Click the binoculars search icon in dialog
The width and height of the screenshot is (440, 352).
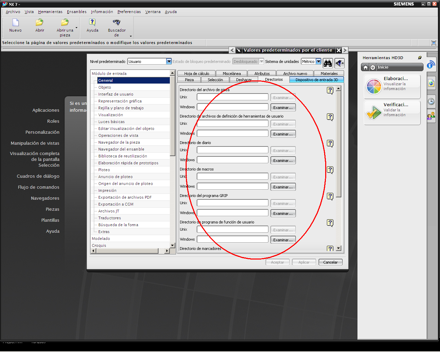(328, 63)
